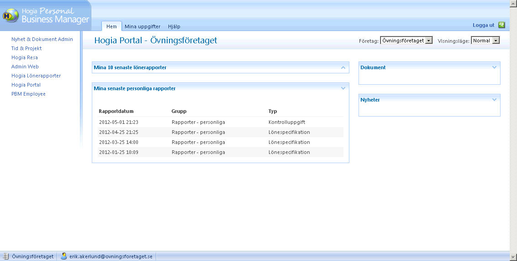
Task: Click Rapporter - personliga in 2012-01-25 row
Action: coord(199,152)
